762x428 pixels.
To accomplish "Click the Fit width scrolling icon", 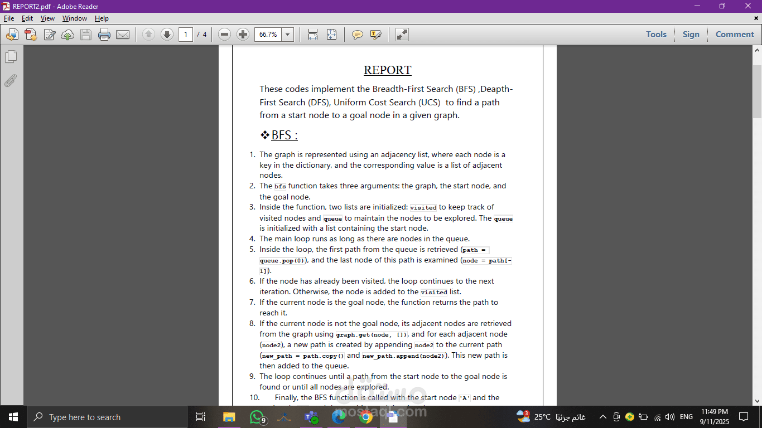I will 313,35.
